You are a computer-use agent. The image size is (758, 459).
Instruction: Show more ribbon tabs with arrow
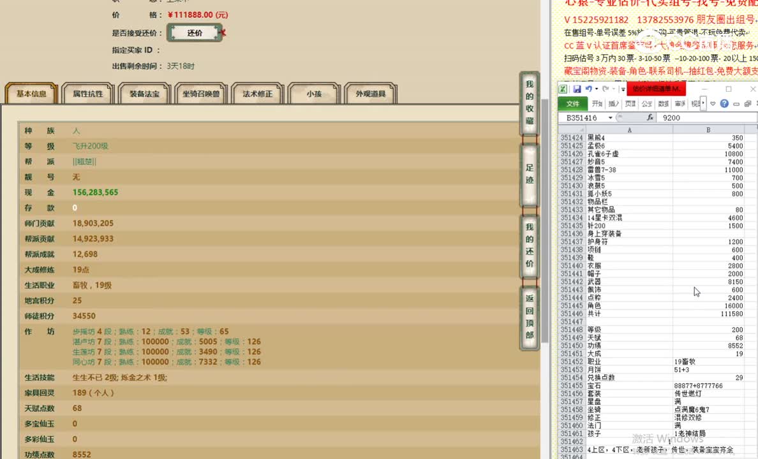[x=704, y=103]
